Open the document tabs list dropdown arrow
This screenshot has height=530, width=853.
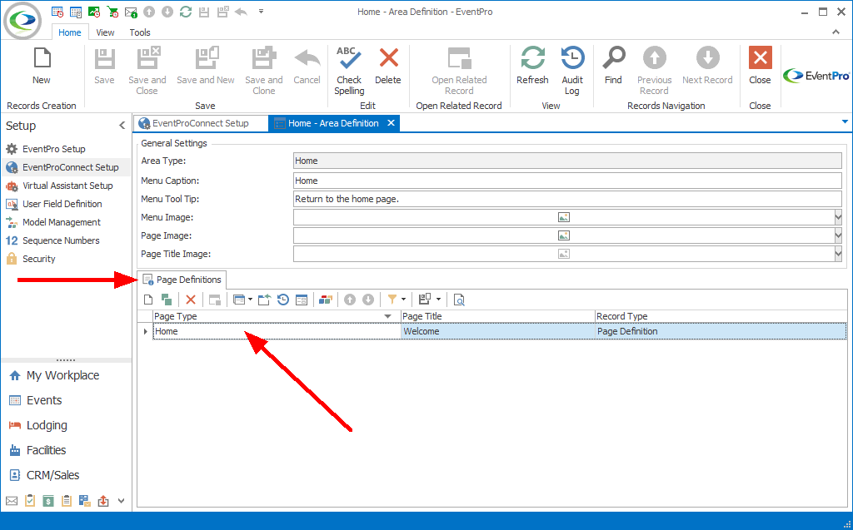click(845, 121)
